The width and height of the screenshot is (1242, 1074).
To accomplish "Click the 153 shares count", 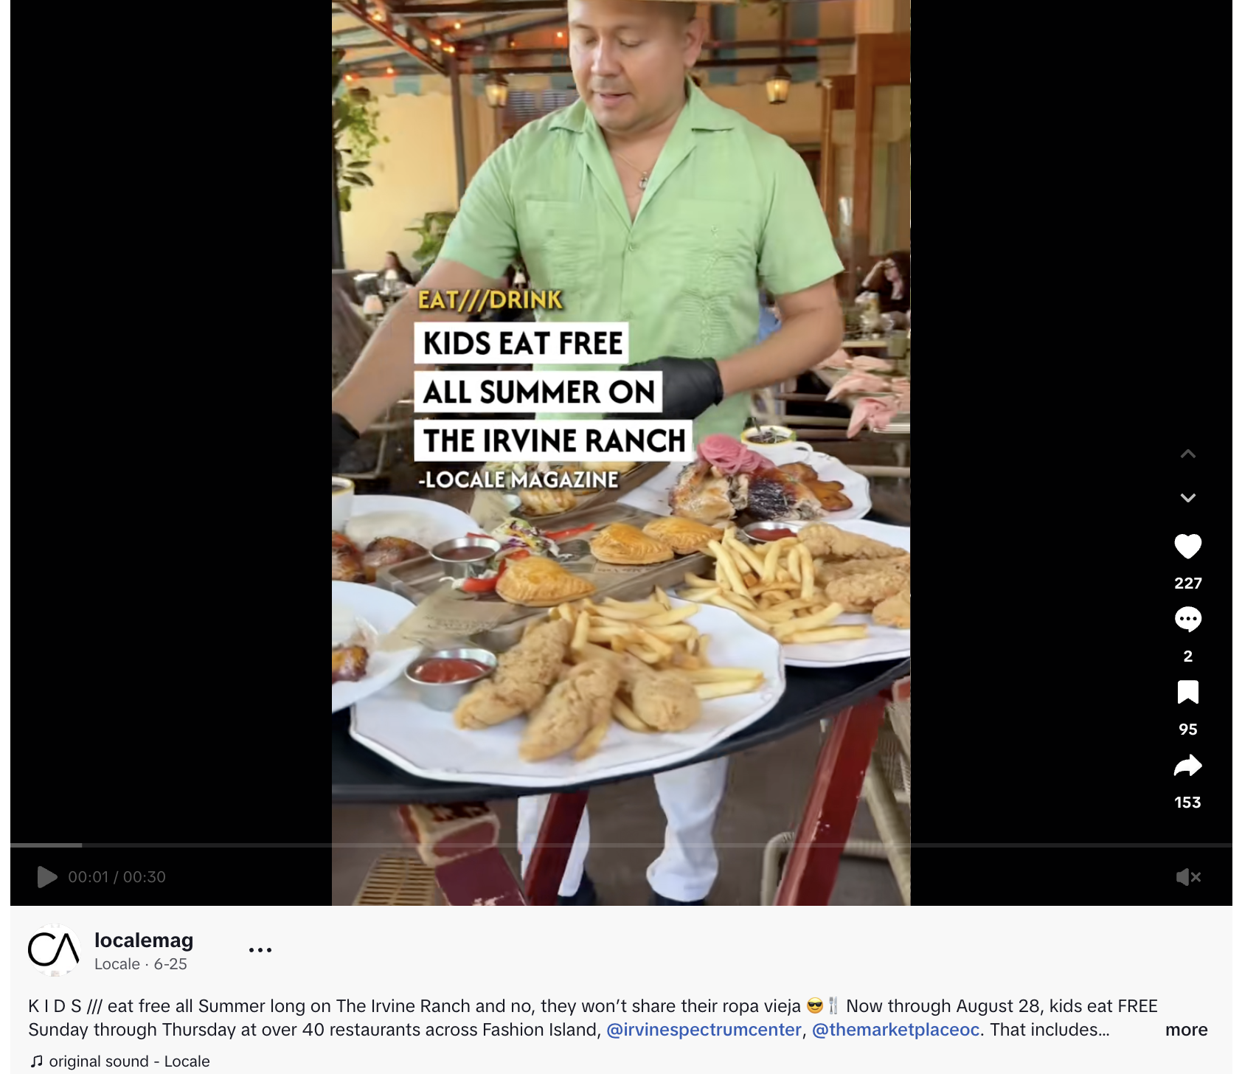I will (x=1187, y=803).
